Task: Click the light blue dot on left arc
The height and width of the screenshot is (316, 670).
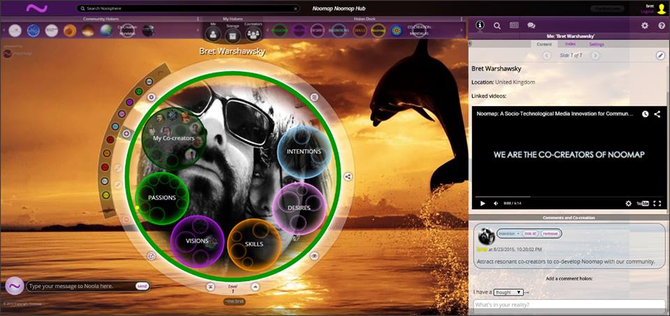Action: tap(115, 126)
